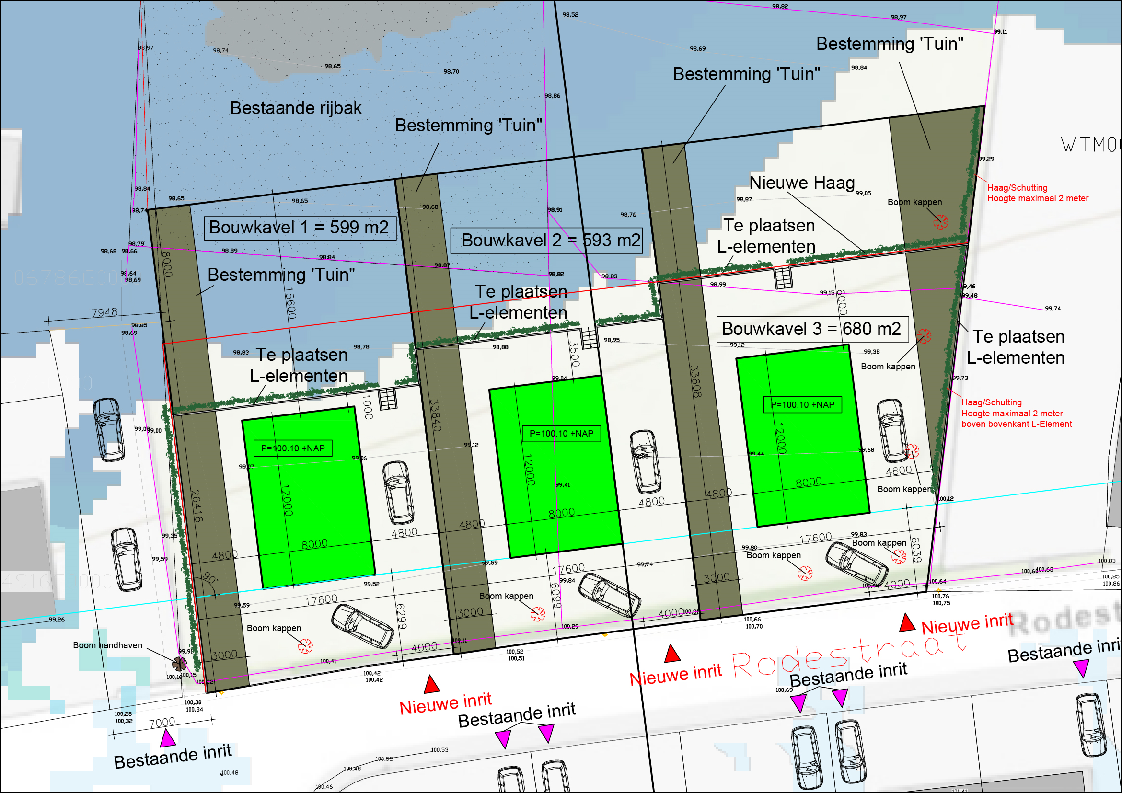Image resolution: width=1122 pixels, height=793 pixels.
Task: Select the red note 'boven bovenkant L-Element'
Action: (x=1017, y=424)
